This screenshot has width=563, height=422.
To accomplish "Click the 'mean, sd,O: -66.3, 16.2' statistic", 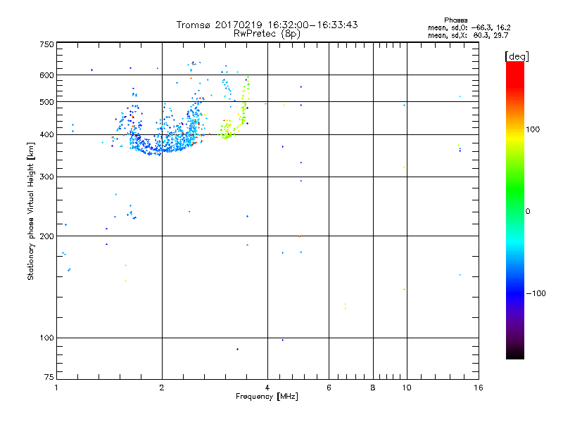I will point(469,27).
